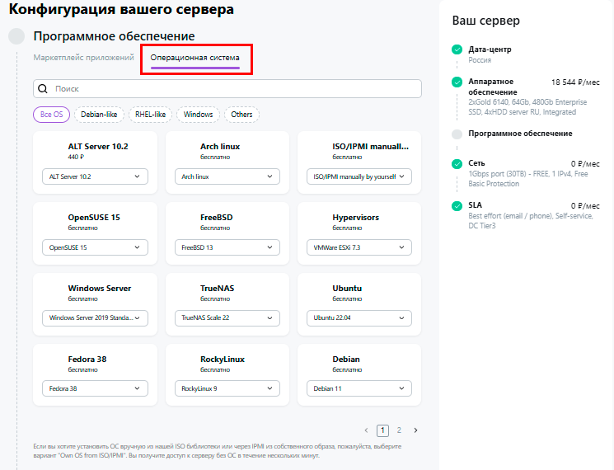Choose the Fedora 38 card title
Viewport: 614px width, 470px height.
tap(87, 360)
